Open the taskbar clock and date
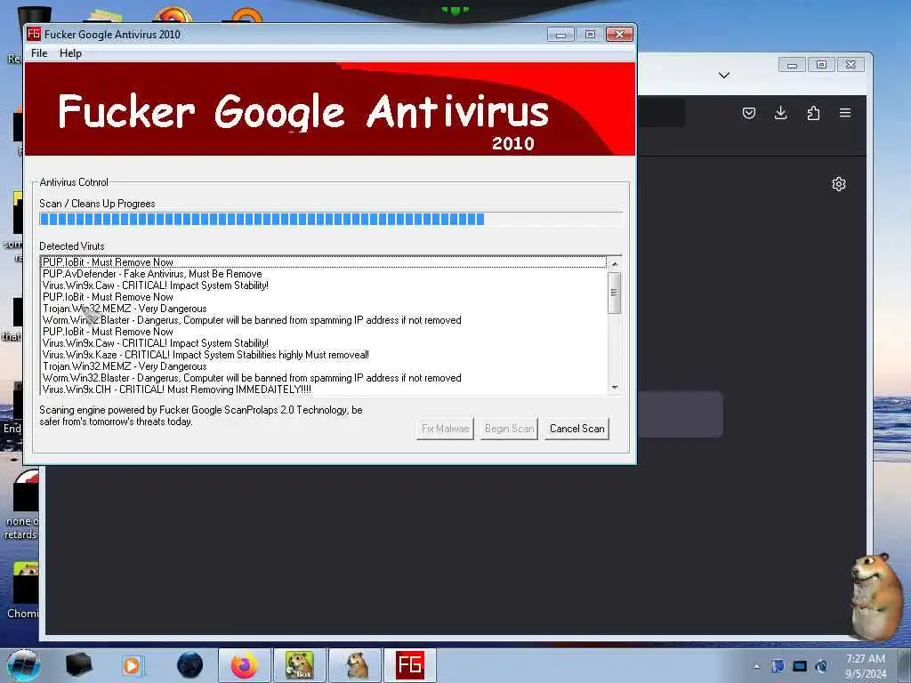The width and height of the screenshot is (911, 683). click(x=866, y=666)
